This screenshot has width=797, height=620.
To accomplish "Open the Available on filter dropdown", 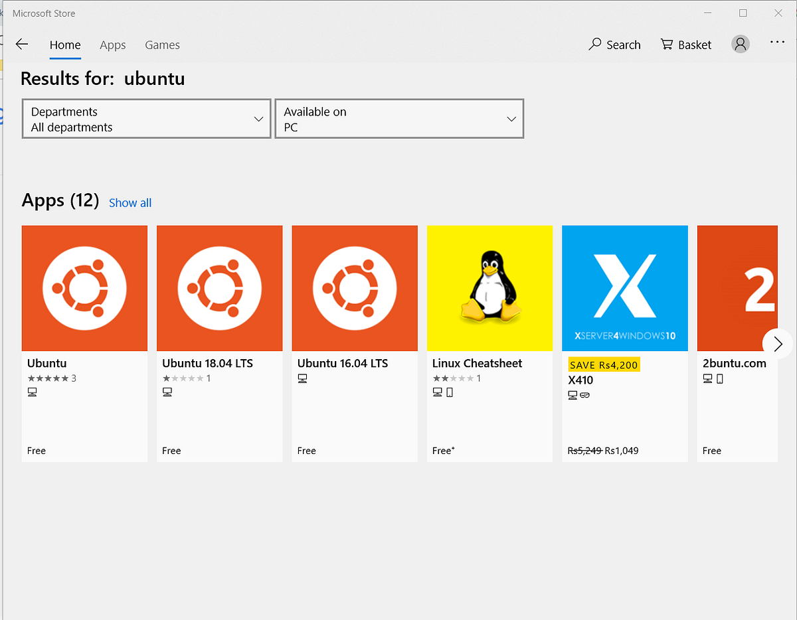I will (x=398, y=119).
